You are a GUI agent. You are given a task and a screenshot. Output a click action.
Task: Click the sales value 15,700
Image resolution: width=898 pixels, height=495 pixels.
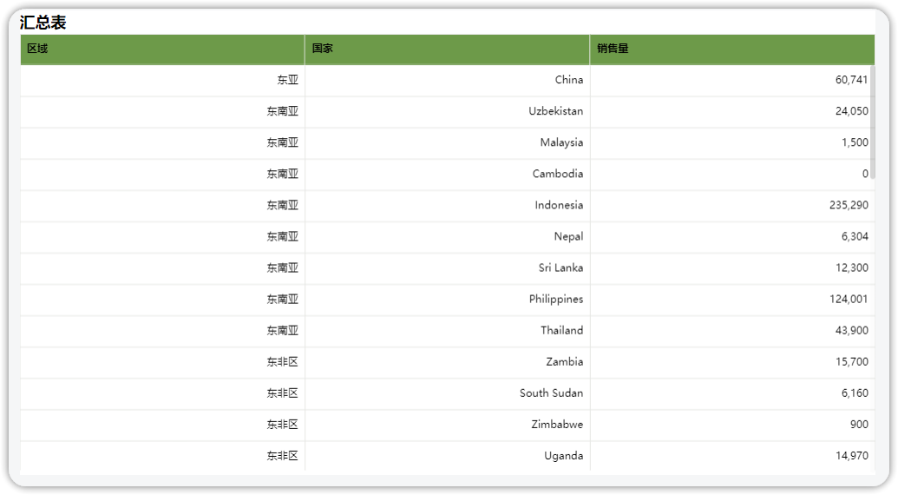(852, 362)
